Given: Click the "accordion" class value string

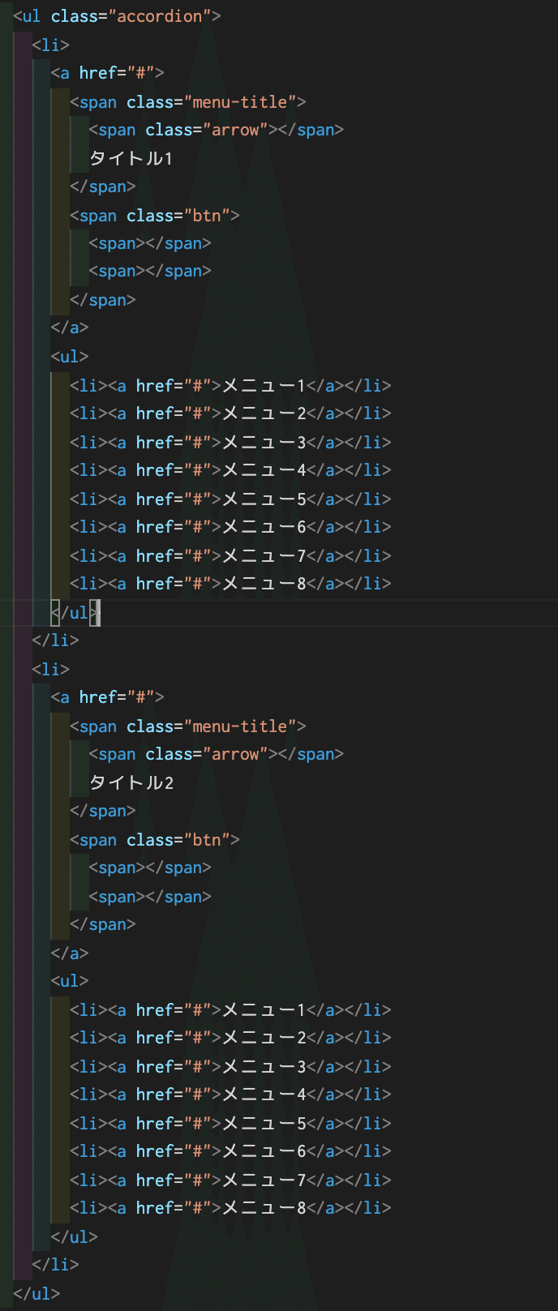Looking at the screenshot, I should click(159, 16).
